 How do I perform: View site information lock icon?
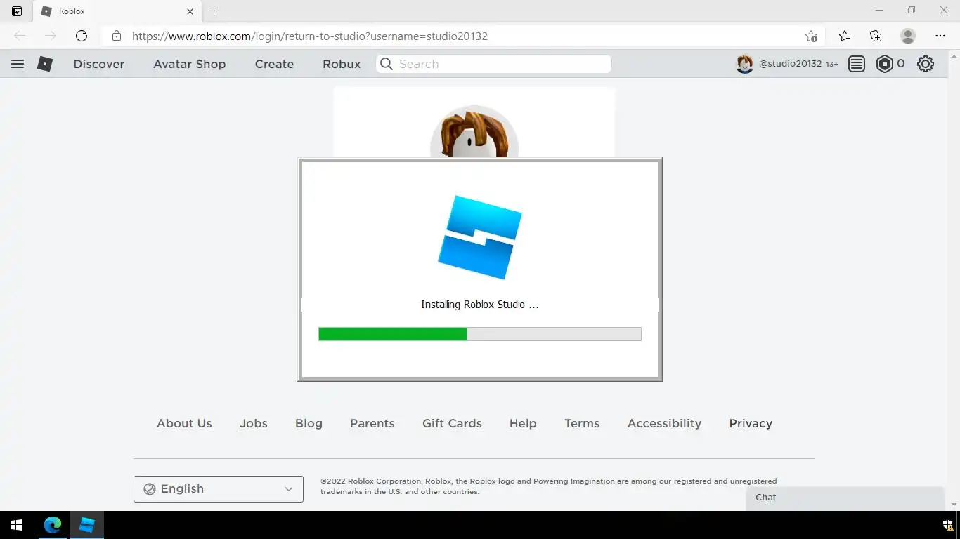pyautogui.click(x=117, y=36)
